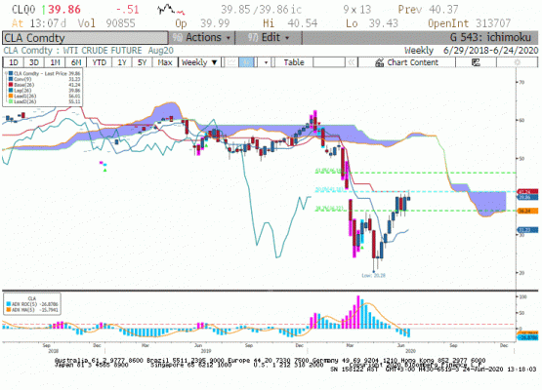Click the Table button
This screenshot has height=390, width=542.
click(294, 62)
